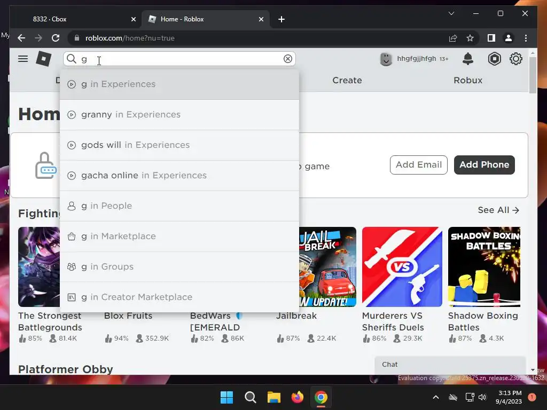Open the Chrome three-dot menu
The width and height of the screenshot is (547, 410).
click(526, 38)
